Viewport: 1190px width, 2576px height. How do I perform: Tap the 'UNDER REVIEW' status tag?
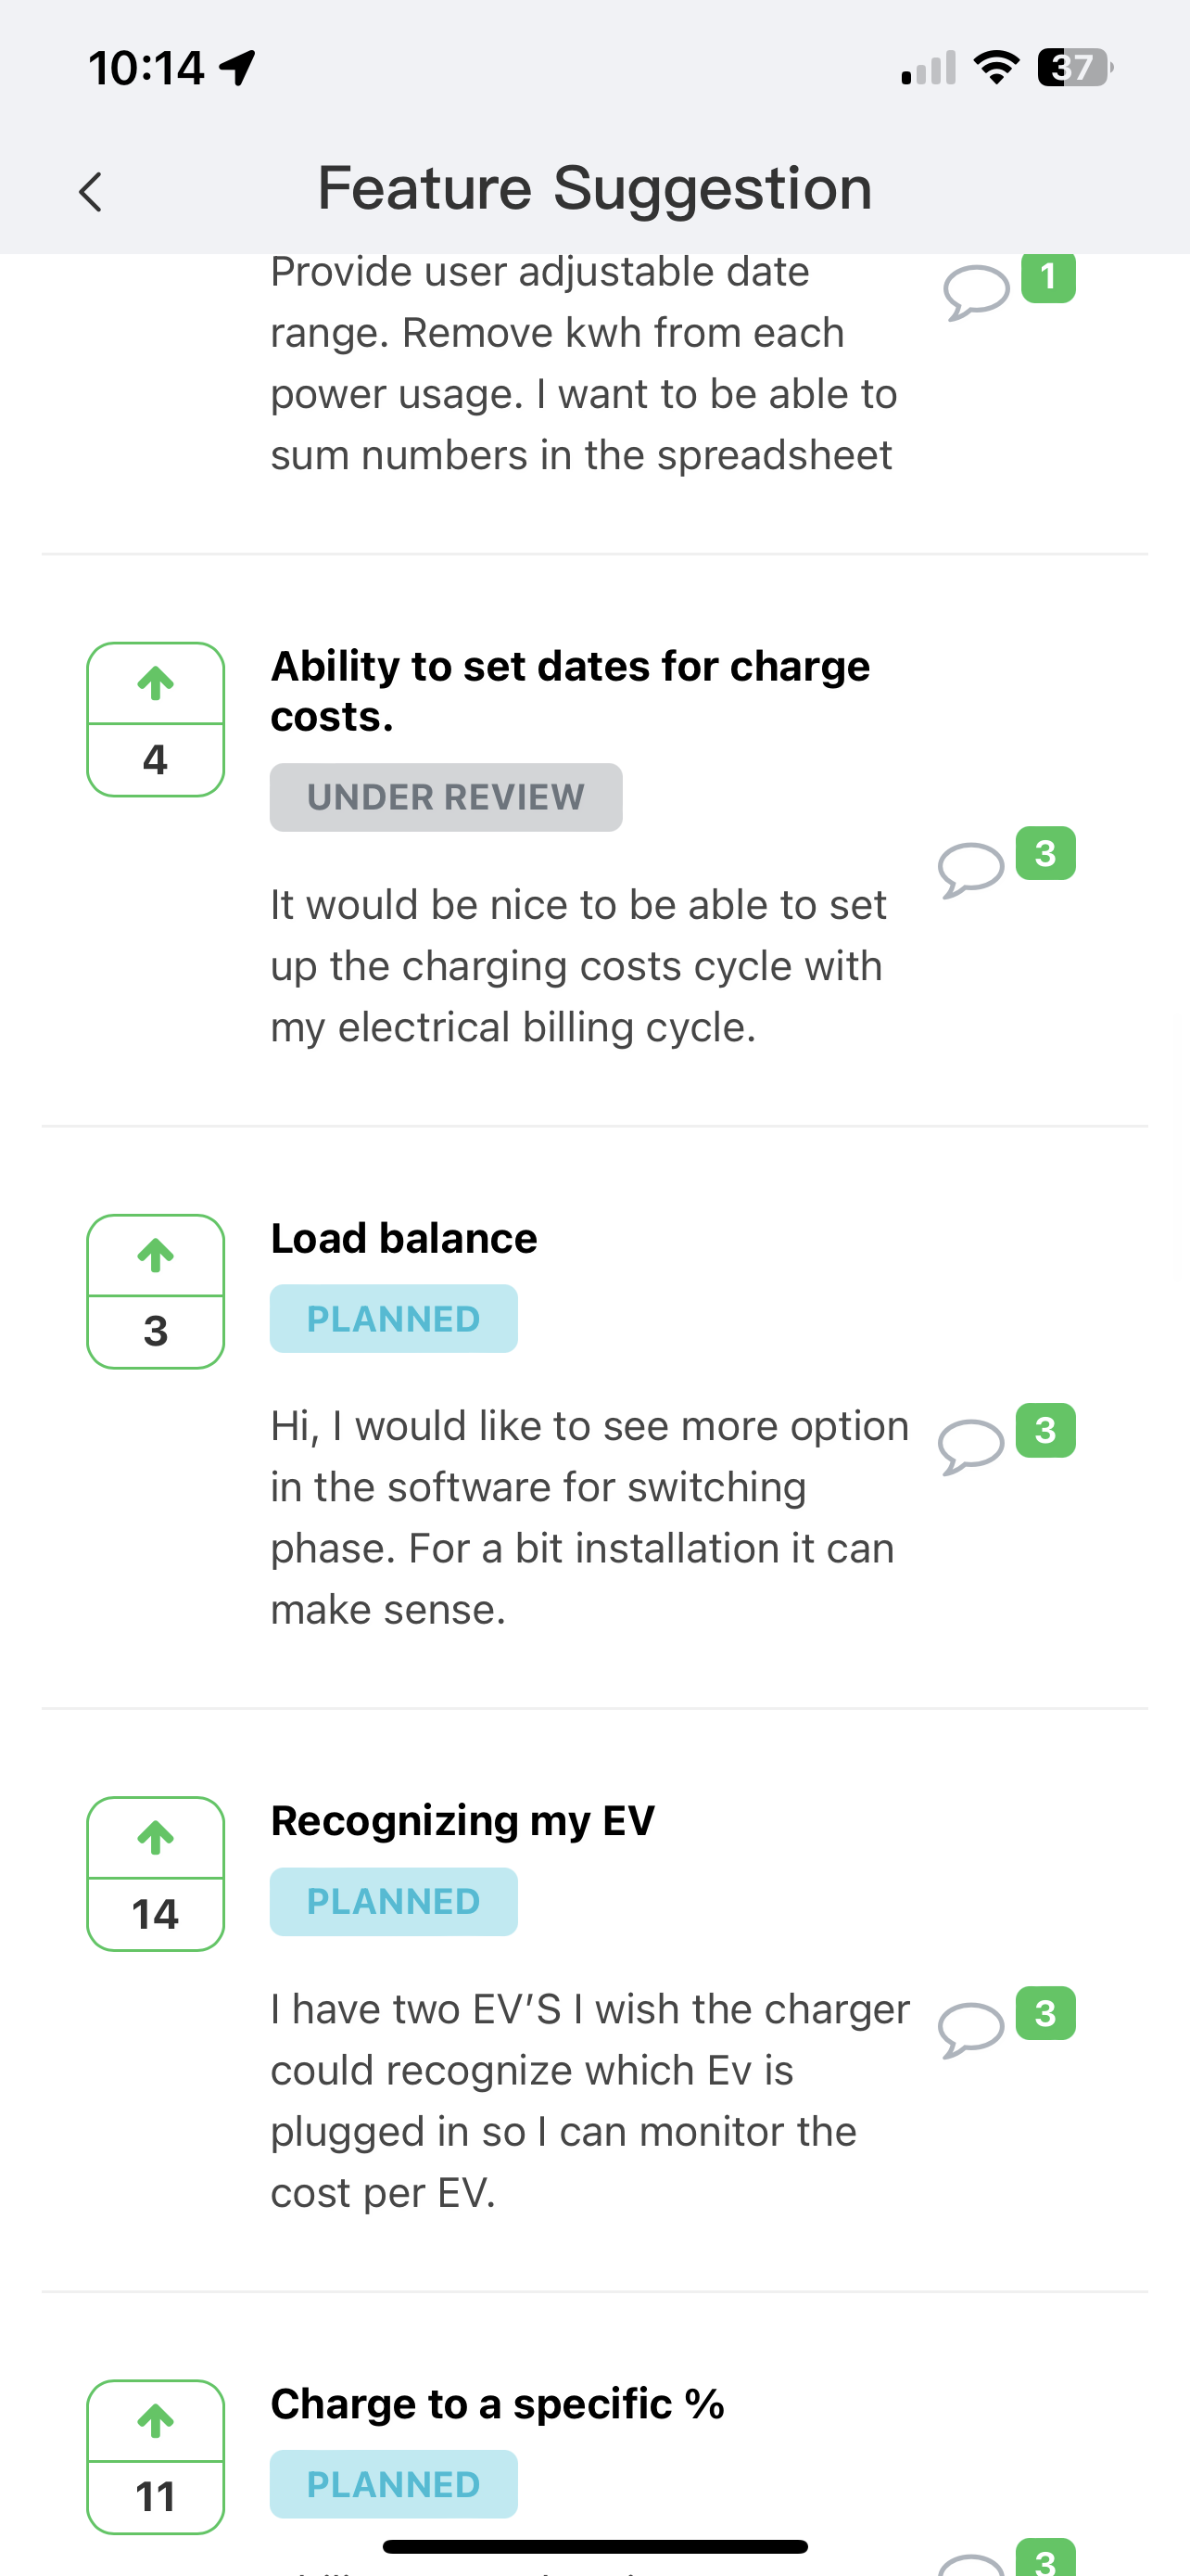[x=446, y=797]
